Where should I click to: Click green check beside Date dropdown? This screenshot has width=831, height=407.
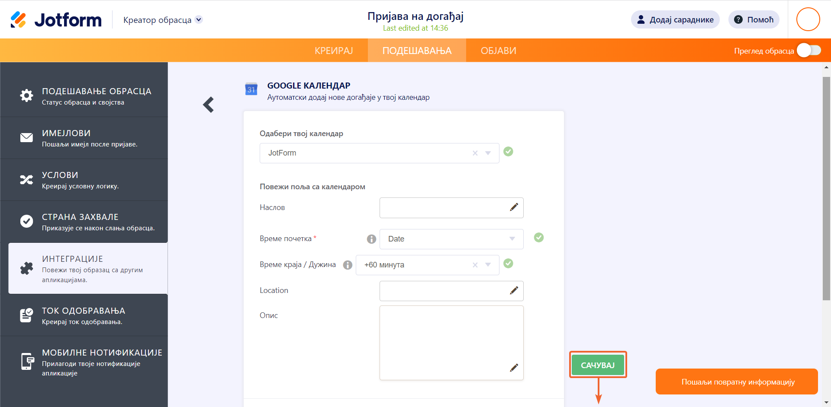click(539, 238)
